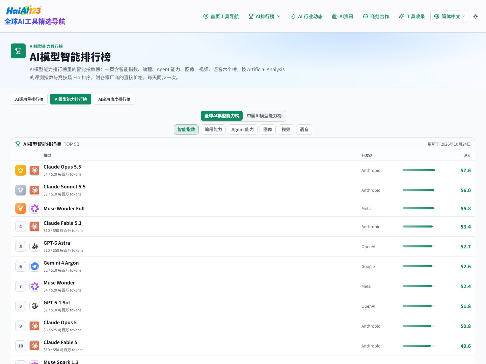The width and height of the screenshot is (486, 364).
Task: Click the OpenAI logo beside GPT-6.1 Sol
Action: [35, 306]
